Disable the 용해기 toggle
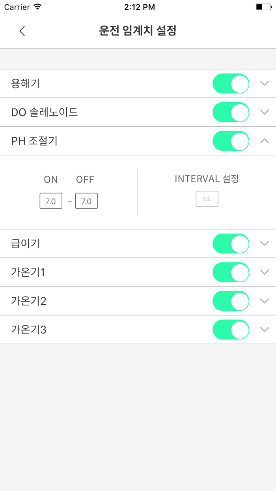The image size is (276, 491). (x=231, y=83)
